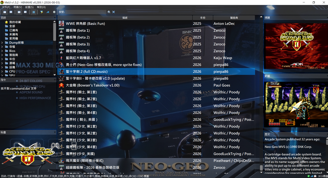Click the lightning filter toolbar icon

tap(42, 12)
